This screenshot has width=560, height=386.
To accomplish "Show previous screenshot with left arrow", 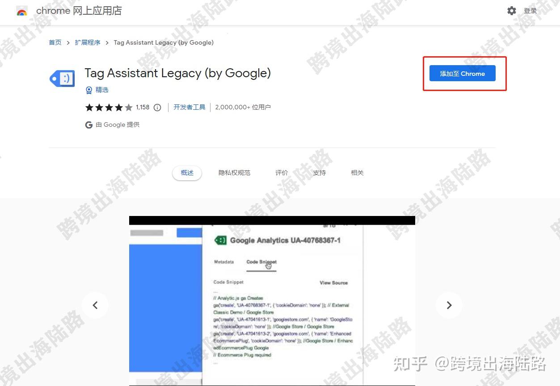I will (95, 305).
